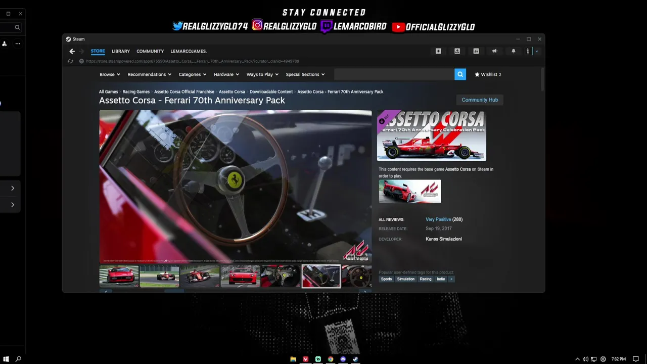647x364 pixels.
Task: Click the plus icon in Steam's top bar
Action: coord(438,51)
